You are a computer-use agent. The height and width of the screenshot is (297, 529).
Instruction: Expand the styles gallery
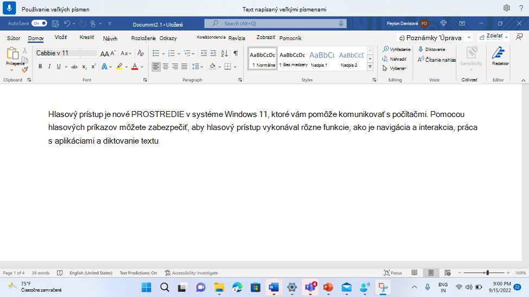coord(370,67)
